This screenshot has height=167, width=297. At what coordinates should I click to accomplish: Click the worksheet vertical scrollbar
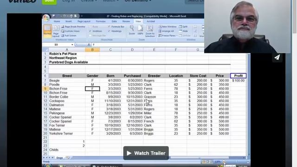(x=249, y=104)
